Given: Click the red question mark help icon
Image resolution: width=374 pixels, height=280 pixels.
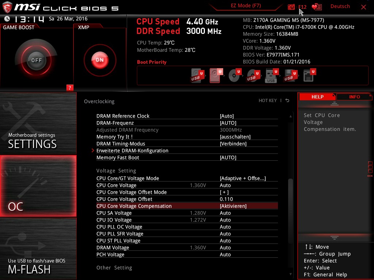Looking at the screenshot, I should (x=70, y=87).
